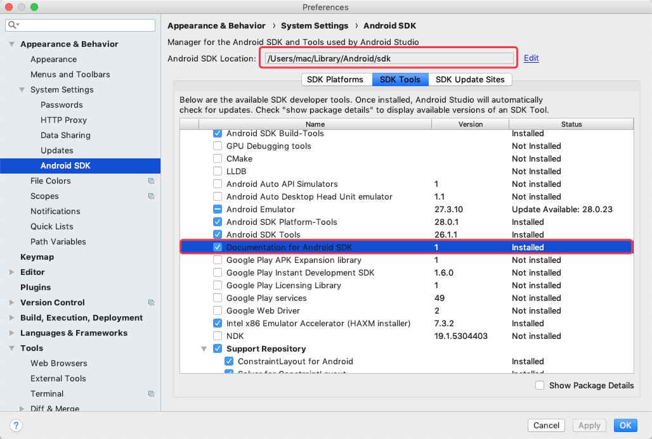
Task: Collapse Appearance & Behavior tree arrow
Action: click(11, 44)
